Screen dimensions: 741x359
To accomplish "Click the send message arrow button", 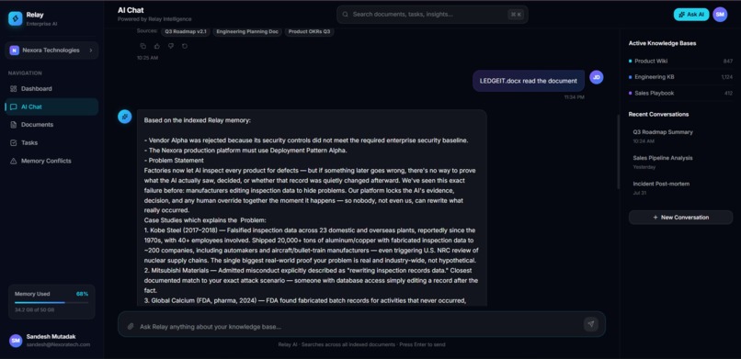I will pyautogui.click(x=591, y=324).
